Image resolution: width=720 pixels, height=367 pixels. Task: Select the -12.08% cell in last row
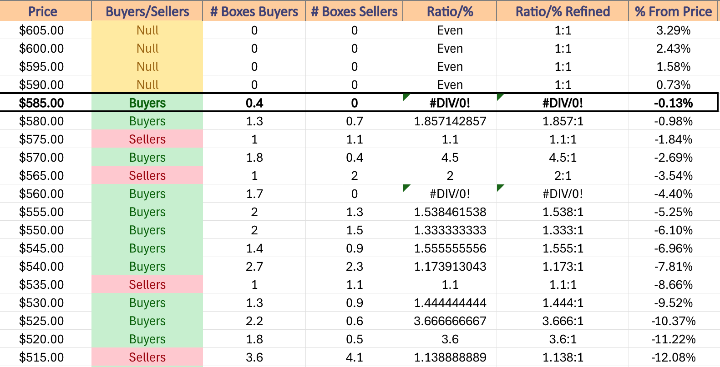tap(673, 357)
